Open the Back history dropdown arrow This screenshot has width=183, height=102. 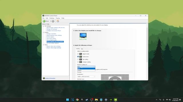(x=50, y=21)
